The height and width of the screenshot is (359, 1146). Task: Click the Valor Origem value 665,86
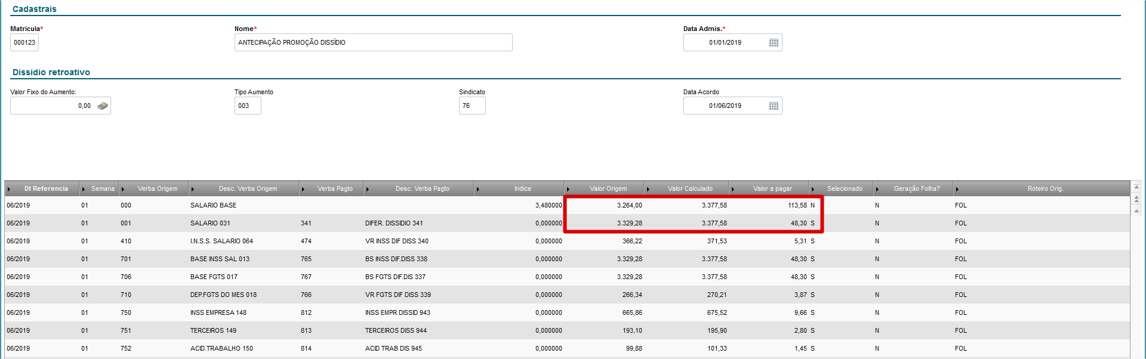pyautogui.click(x=632, y=312)
